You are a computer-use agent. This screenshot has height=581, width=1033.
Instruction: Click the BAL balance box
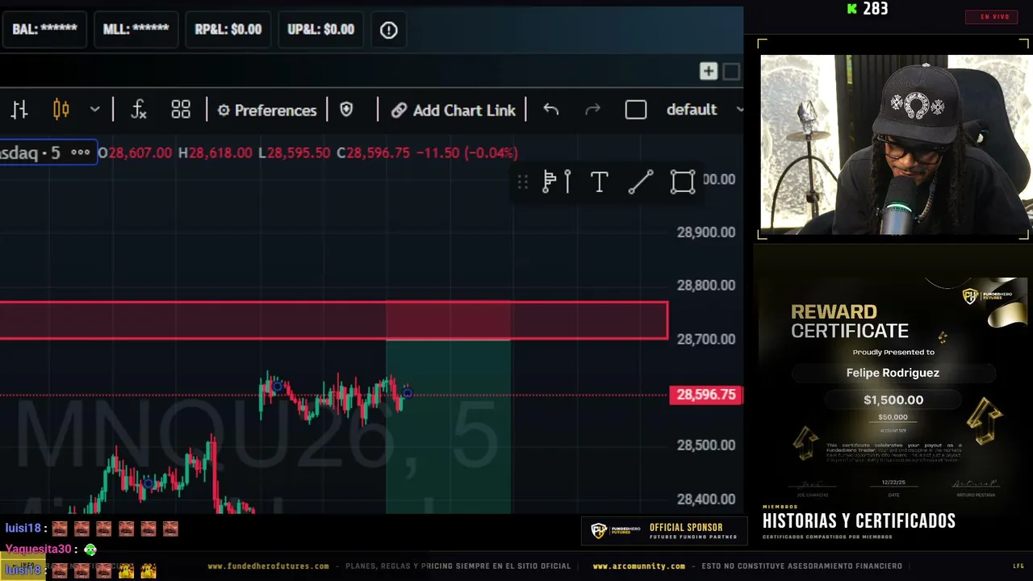tap(44, 29)
